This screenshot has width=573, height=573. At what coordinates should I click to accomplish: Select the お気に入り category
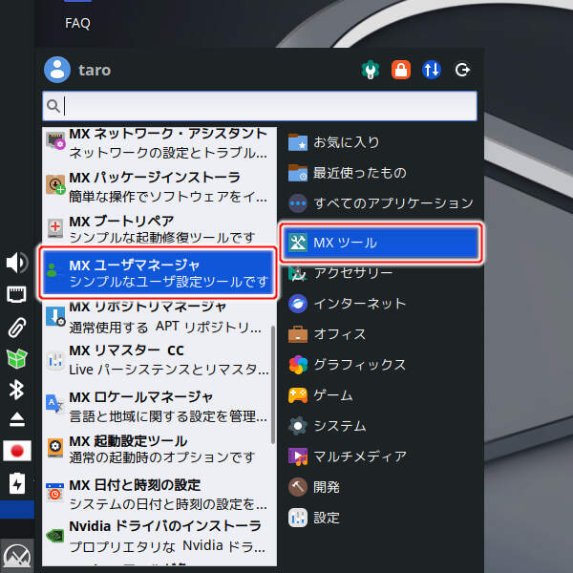pos(380,142)
